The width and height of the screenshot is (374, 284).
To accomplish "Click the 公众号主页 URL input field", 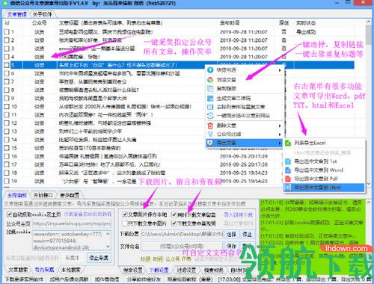I will [x=72, y=223].
